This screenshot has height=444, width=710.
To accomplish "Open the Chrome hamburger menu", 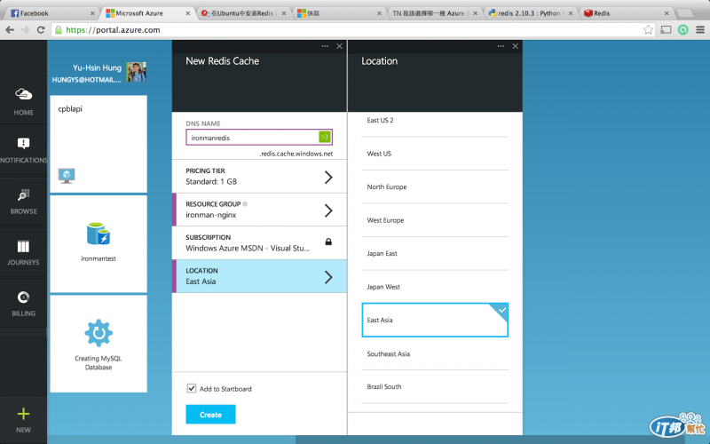I will pos(700,30).
